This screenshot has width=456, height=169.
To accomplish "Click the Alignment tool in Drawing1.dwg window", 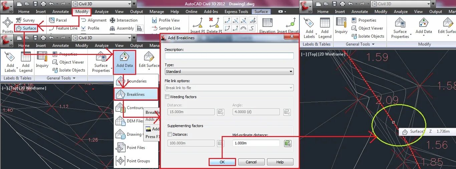I will coord(93,20).
